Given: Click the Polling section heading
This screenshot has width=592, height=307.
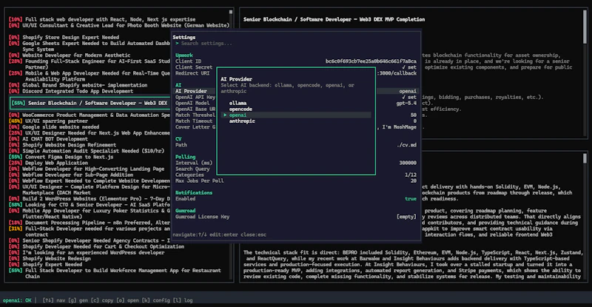Looking at the screenshot, I should 186,157.
